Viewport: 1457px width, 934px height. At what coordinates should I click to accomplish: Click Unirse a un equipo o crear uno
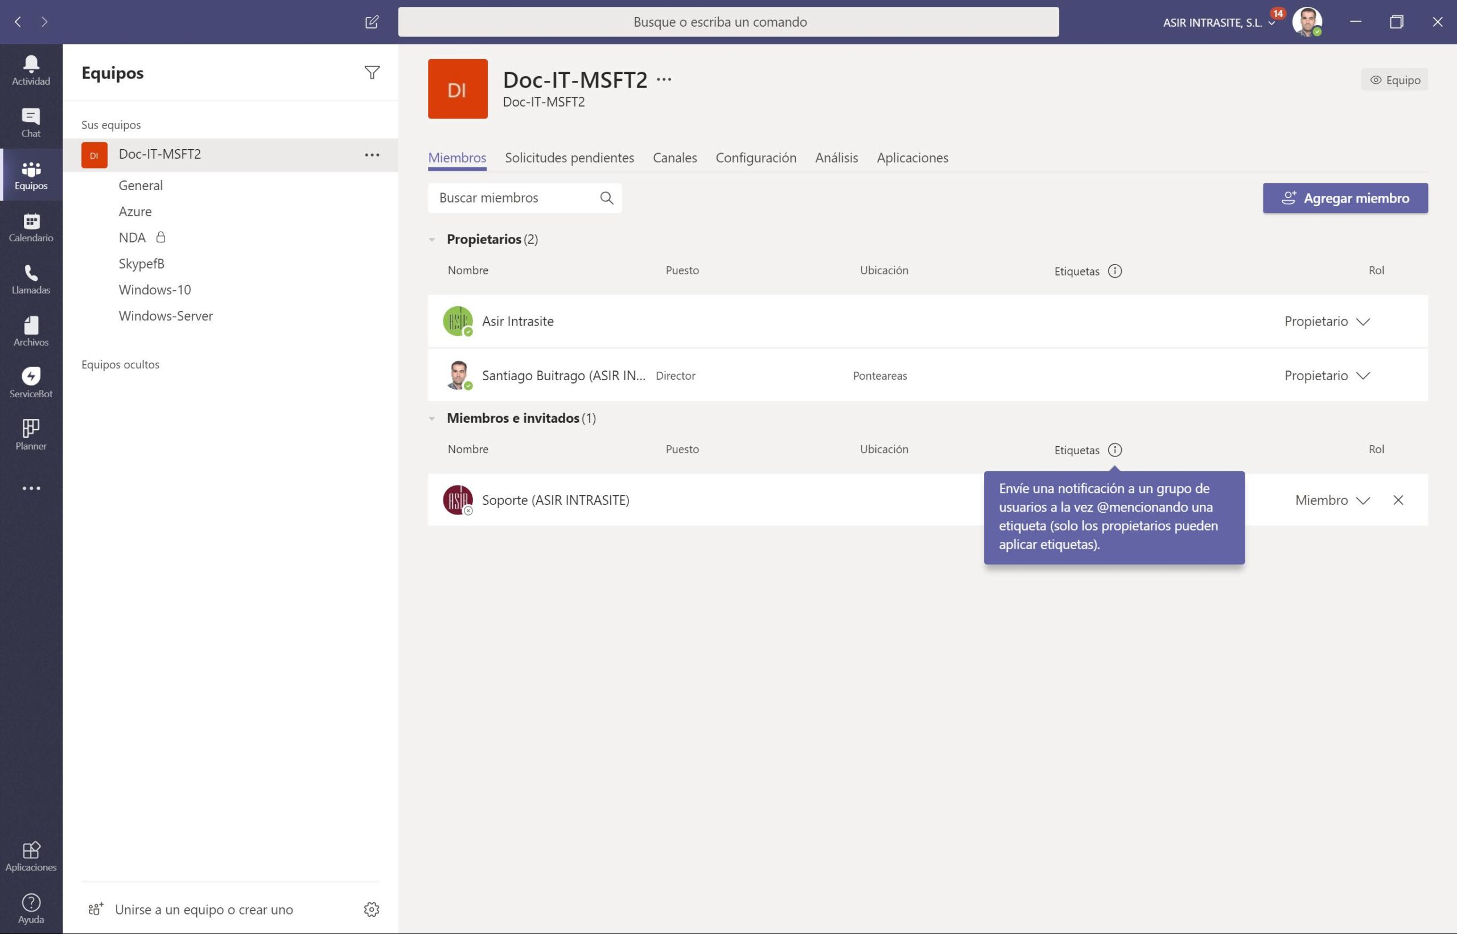click(204, 909)
